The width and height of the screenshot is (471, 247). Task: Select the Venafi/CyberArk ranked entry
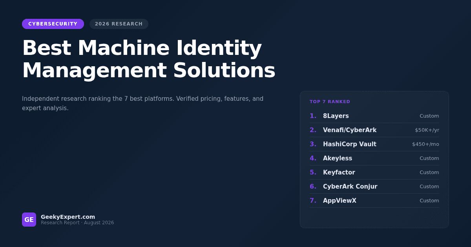[x=374, y=130]
